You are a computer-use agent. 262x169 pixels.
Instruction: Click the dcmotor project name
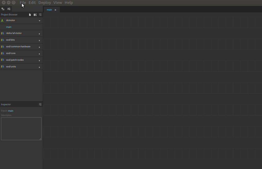point(11,20)
